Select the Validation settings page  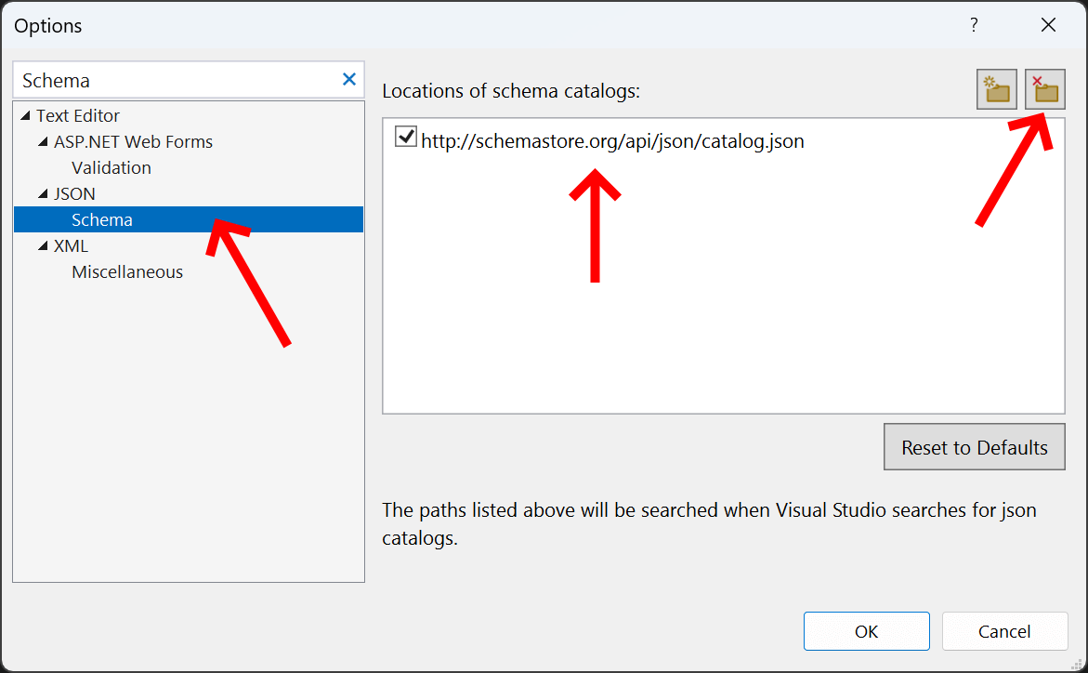(111, 167)
